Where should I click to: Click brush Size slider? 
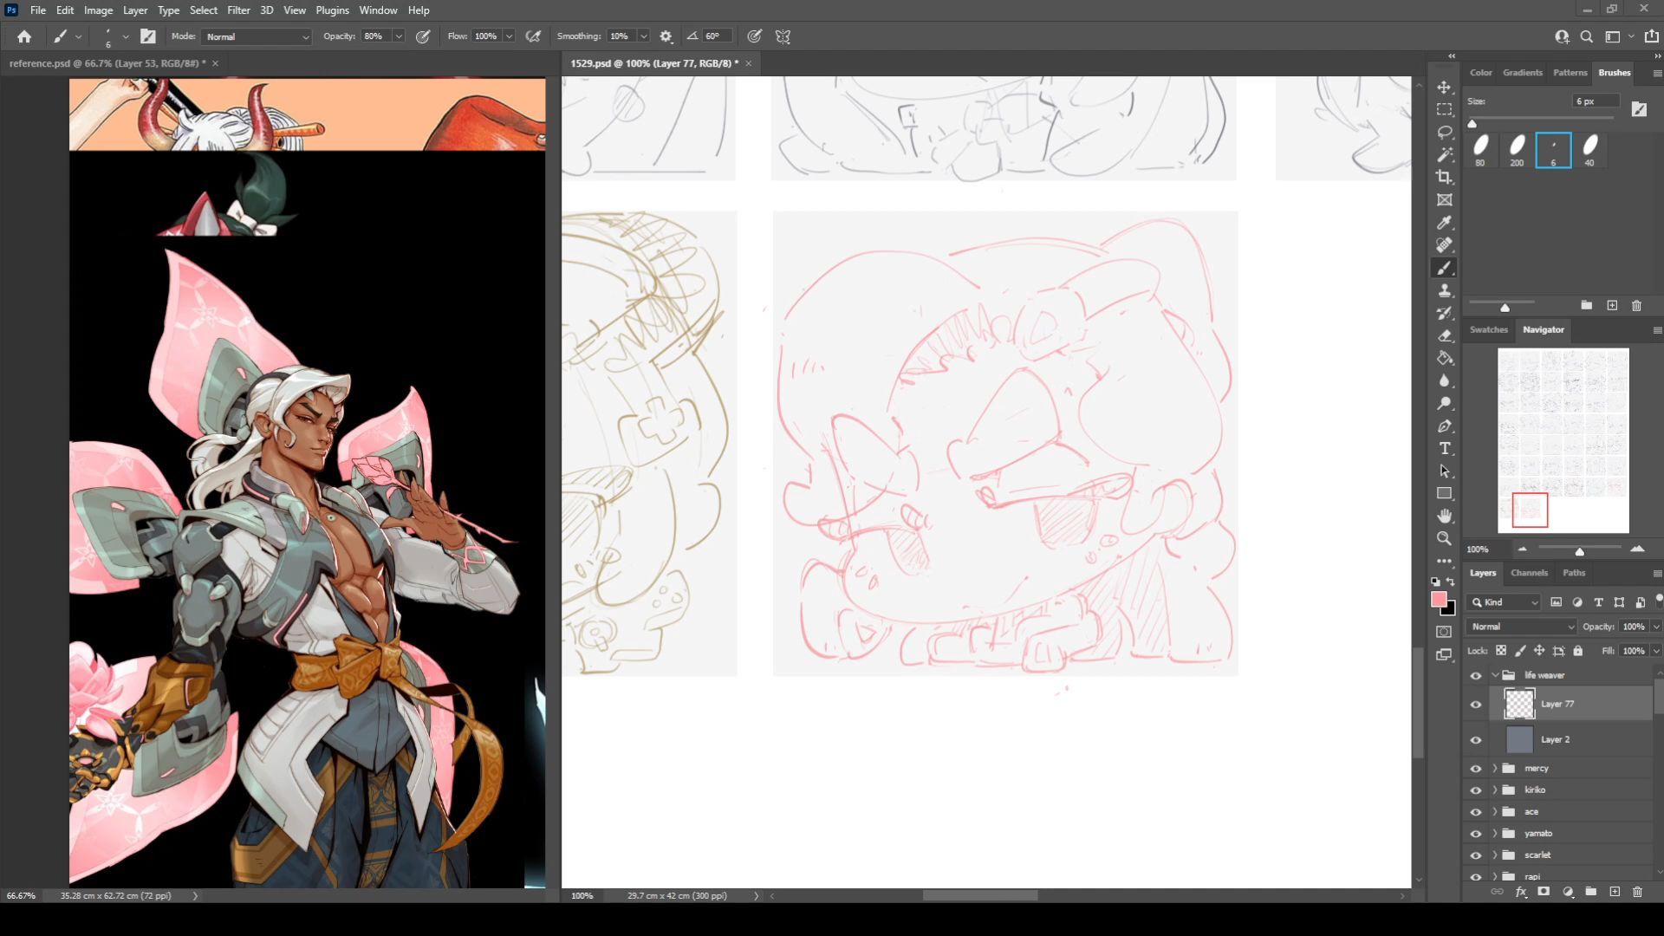pyautogui.click(x=1541, y=118)
